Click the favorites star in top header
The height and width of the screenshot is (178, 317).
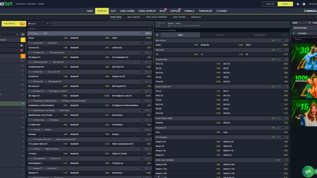click(x=298, y=4)
